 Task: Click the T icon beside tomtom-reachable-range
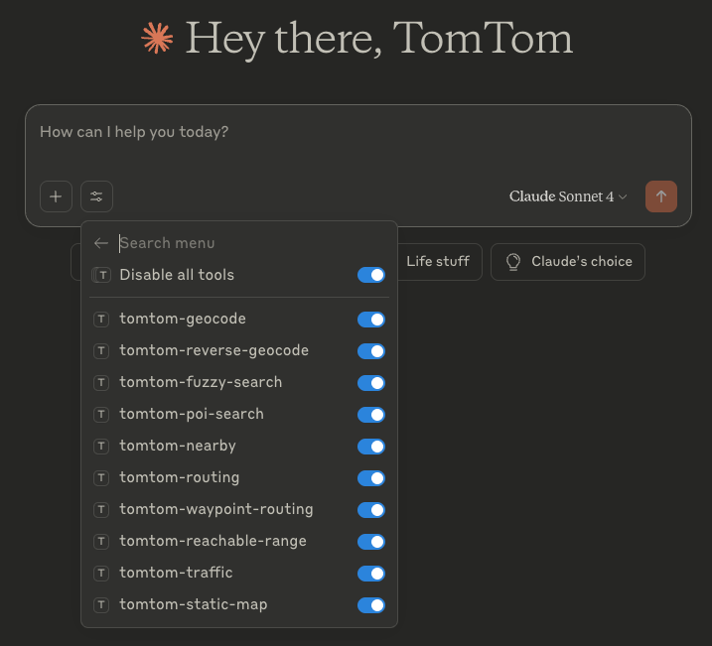pyautogui.click(x=101, y=541)
